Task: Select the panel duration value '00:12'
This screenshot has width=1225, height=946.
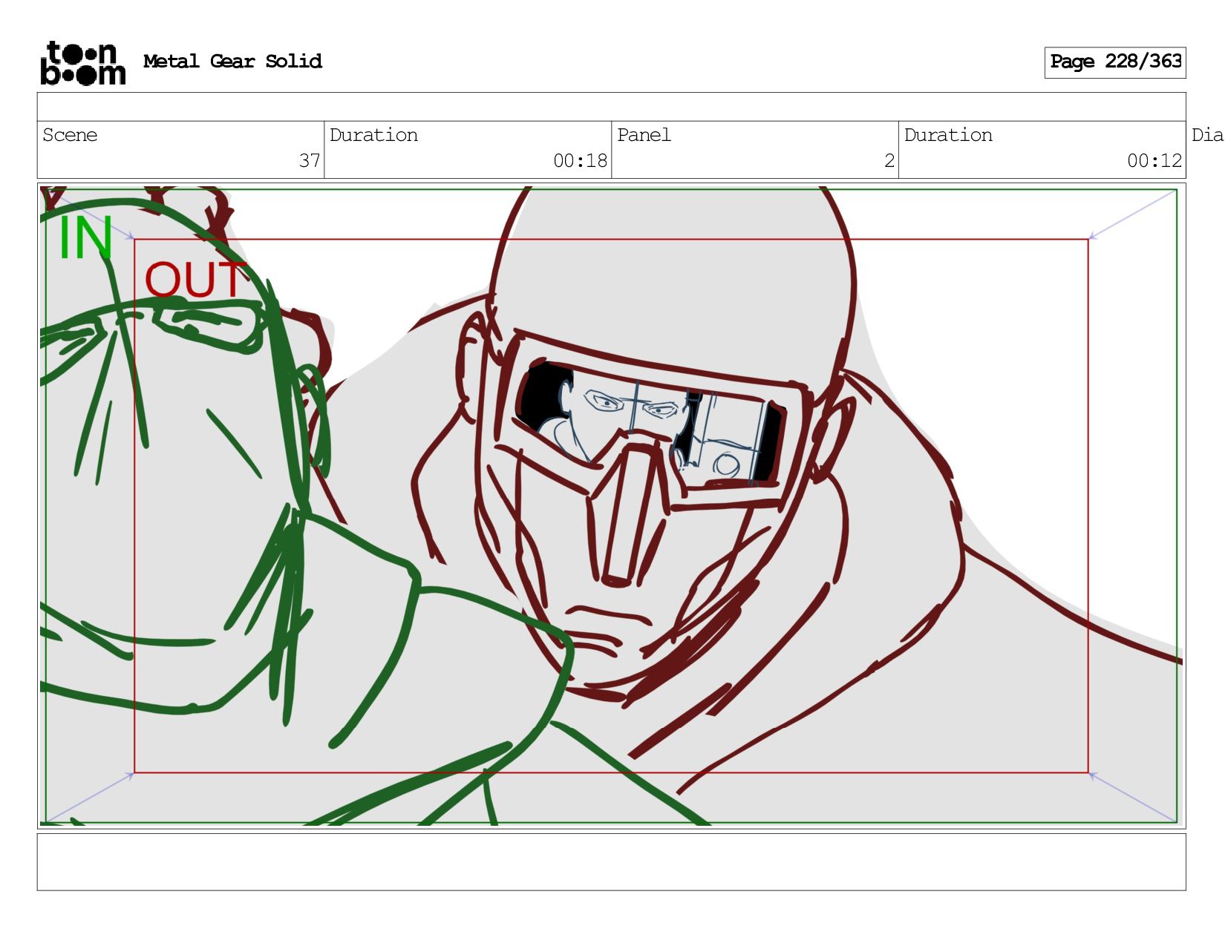Action: click(1154, 160)
